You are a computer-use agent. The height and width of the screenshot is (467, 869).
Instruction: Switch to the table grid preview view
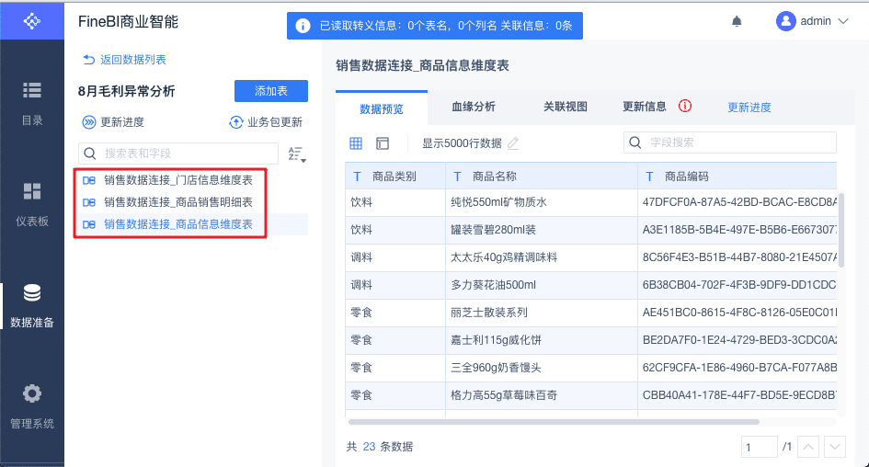point(356,143)
